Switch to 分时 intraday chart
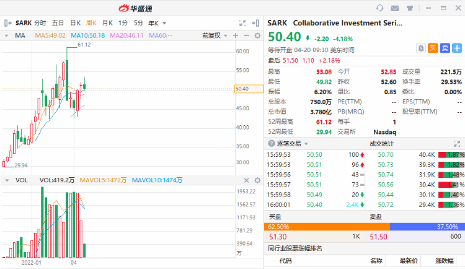The image size is (465, 269). click(40, 23)
